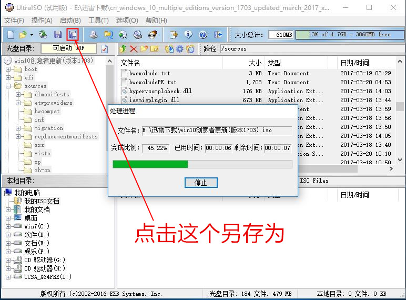The image size is (406, 300).
Task: Expand the boot folder in the disc tree
Action: tap(8, 69)
